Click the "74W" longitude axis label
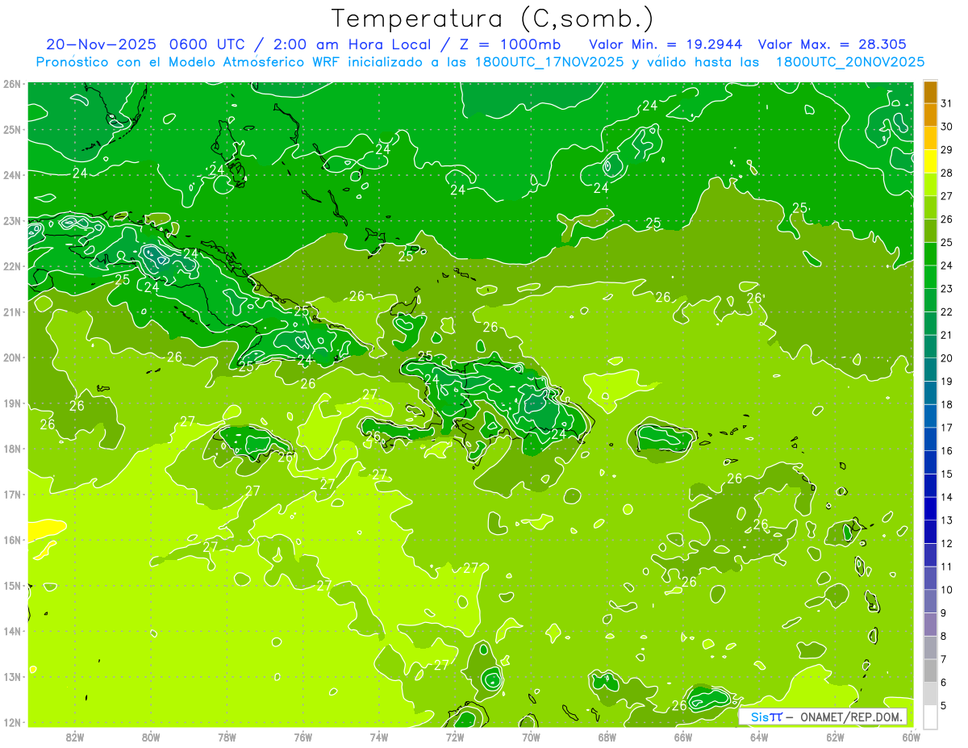968x748 pixels. 379,737
